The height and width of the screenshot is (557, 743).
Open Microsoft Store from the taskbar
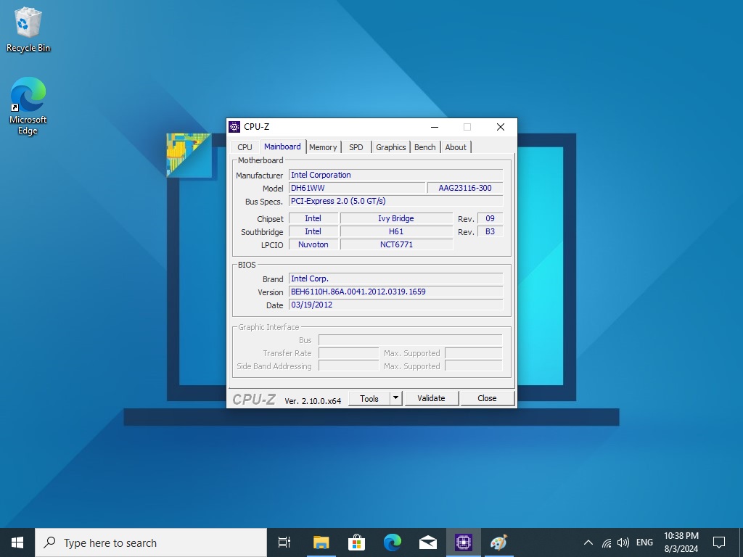pos(356,542)
